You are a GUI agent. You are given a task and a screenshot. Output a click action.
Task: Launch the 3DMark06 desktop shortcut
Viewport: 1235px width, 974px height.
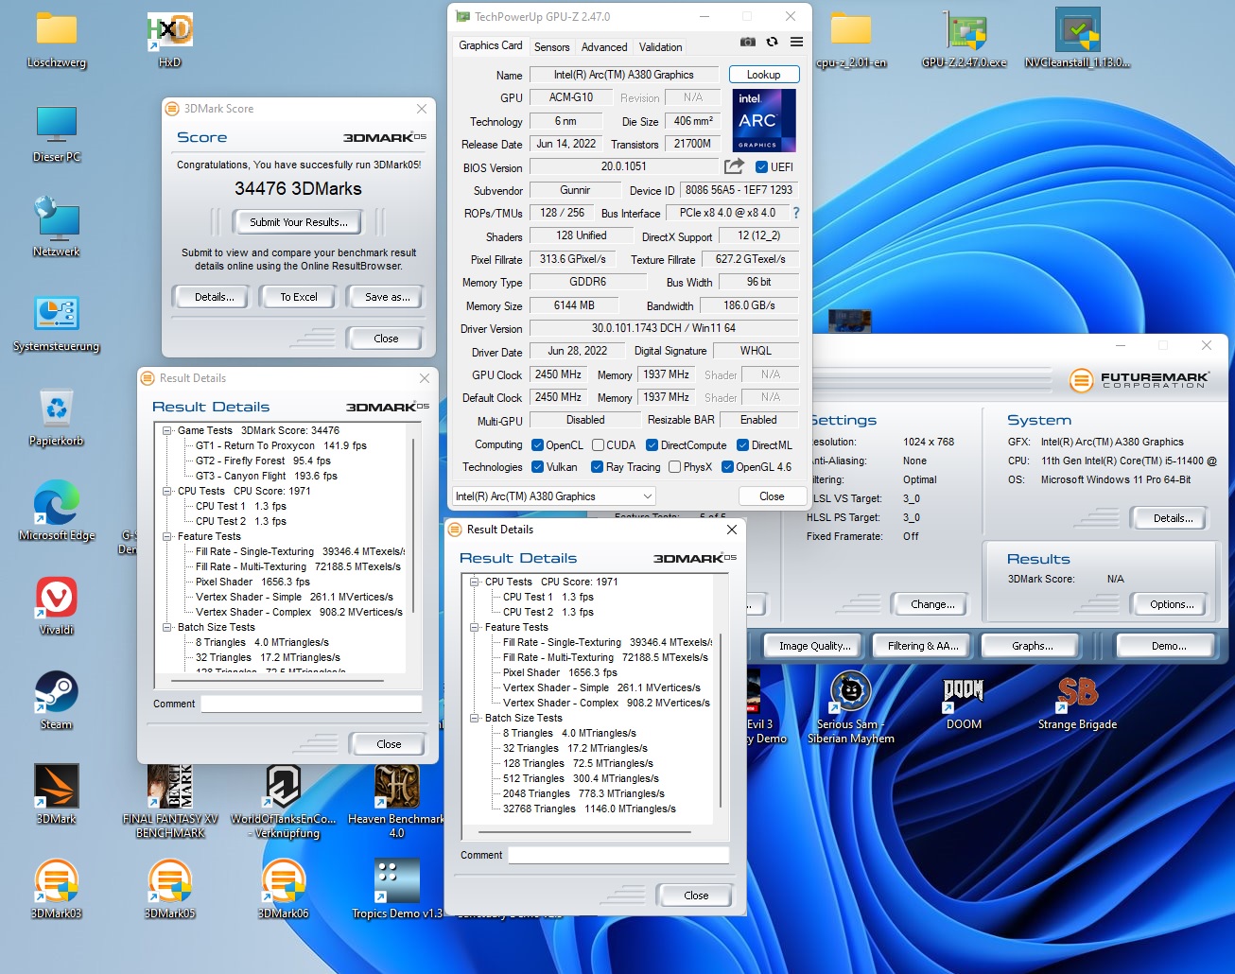tap(284, 890)
